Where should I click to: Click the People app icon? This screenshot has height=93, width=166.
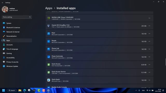click(49, 41)
